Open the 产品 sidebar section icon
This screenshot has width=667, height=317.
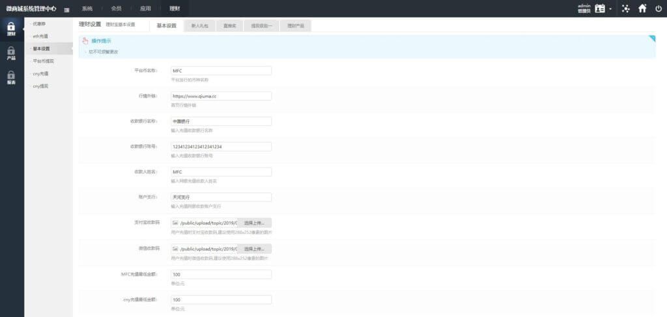[x=11, y=51]
